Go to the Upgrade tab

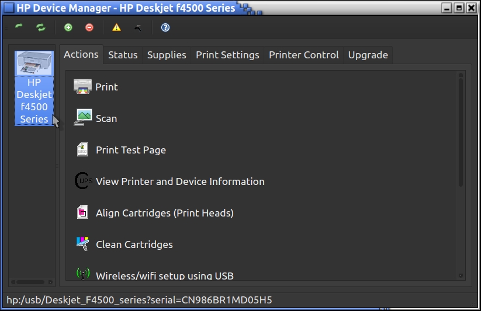[x=368, y=55]
